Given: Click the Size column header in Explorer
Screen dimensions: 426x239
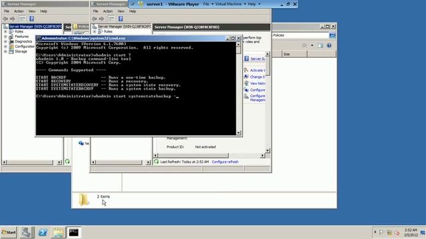Looking at the screenshot, I should (x=294, y=54).
